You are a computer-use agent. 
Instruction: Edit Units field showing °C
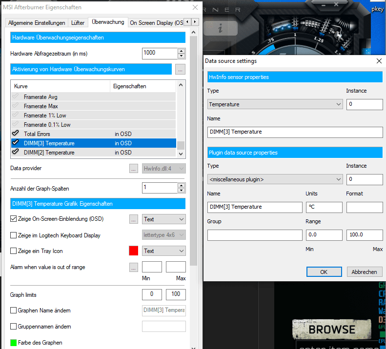(x=324, y=207)
